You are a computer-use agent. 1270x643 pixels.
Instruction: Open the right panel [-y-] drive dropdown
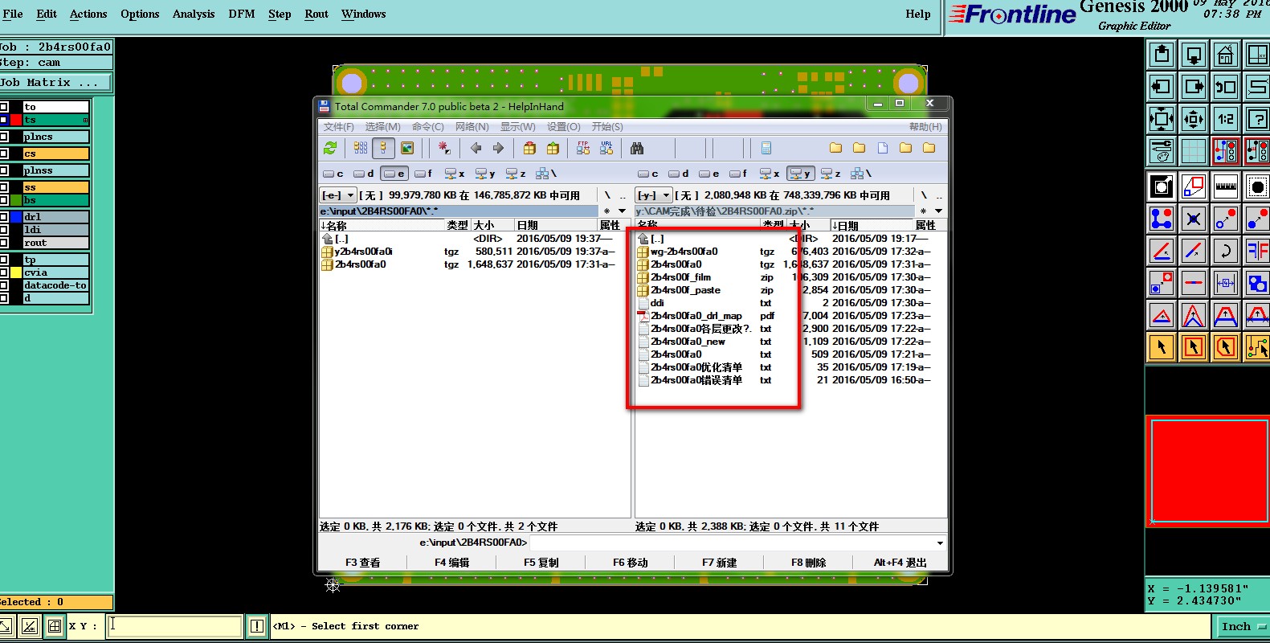pyautogui.click(x=654, y=195)
